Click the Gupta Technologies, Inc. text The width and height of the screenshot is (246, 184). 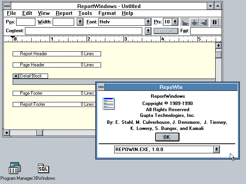click(x=168, y=115)
